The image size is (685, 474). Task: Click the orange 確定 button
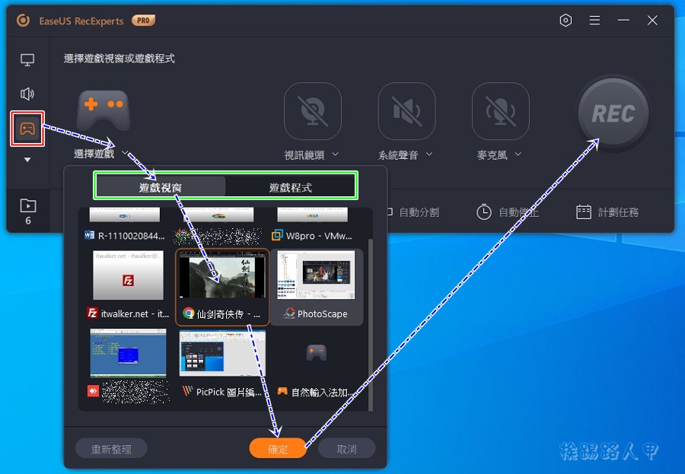(278, 449)
